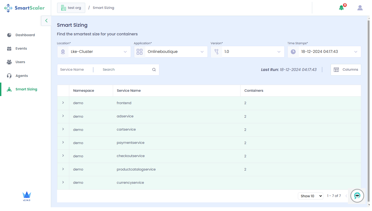Click the Columns button
The height and width of the screenshot is (211, 372).
tap(346, 70)
